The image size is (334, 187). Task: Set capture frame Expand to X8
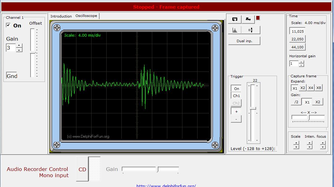coord(319,88)
